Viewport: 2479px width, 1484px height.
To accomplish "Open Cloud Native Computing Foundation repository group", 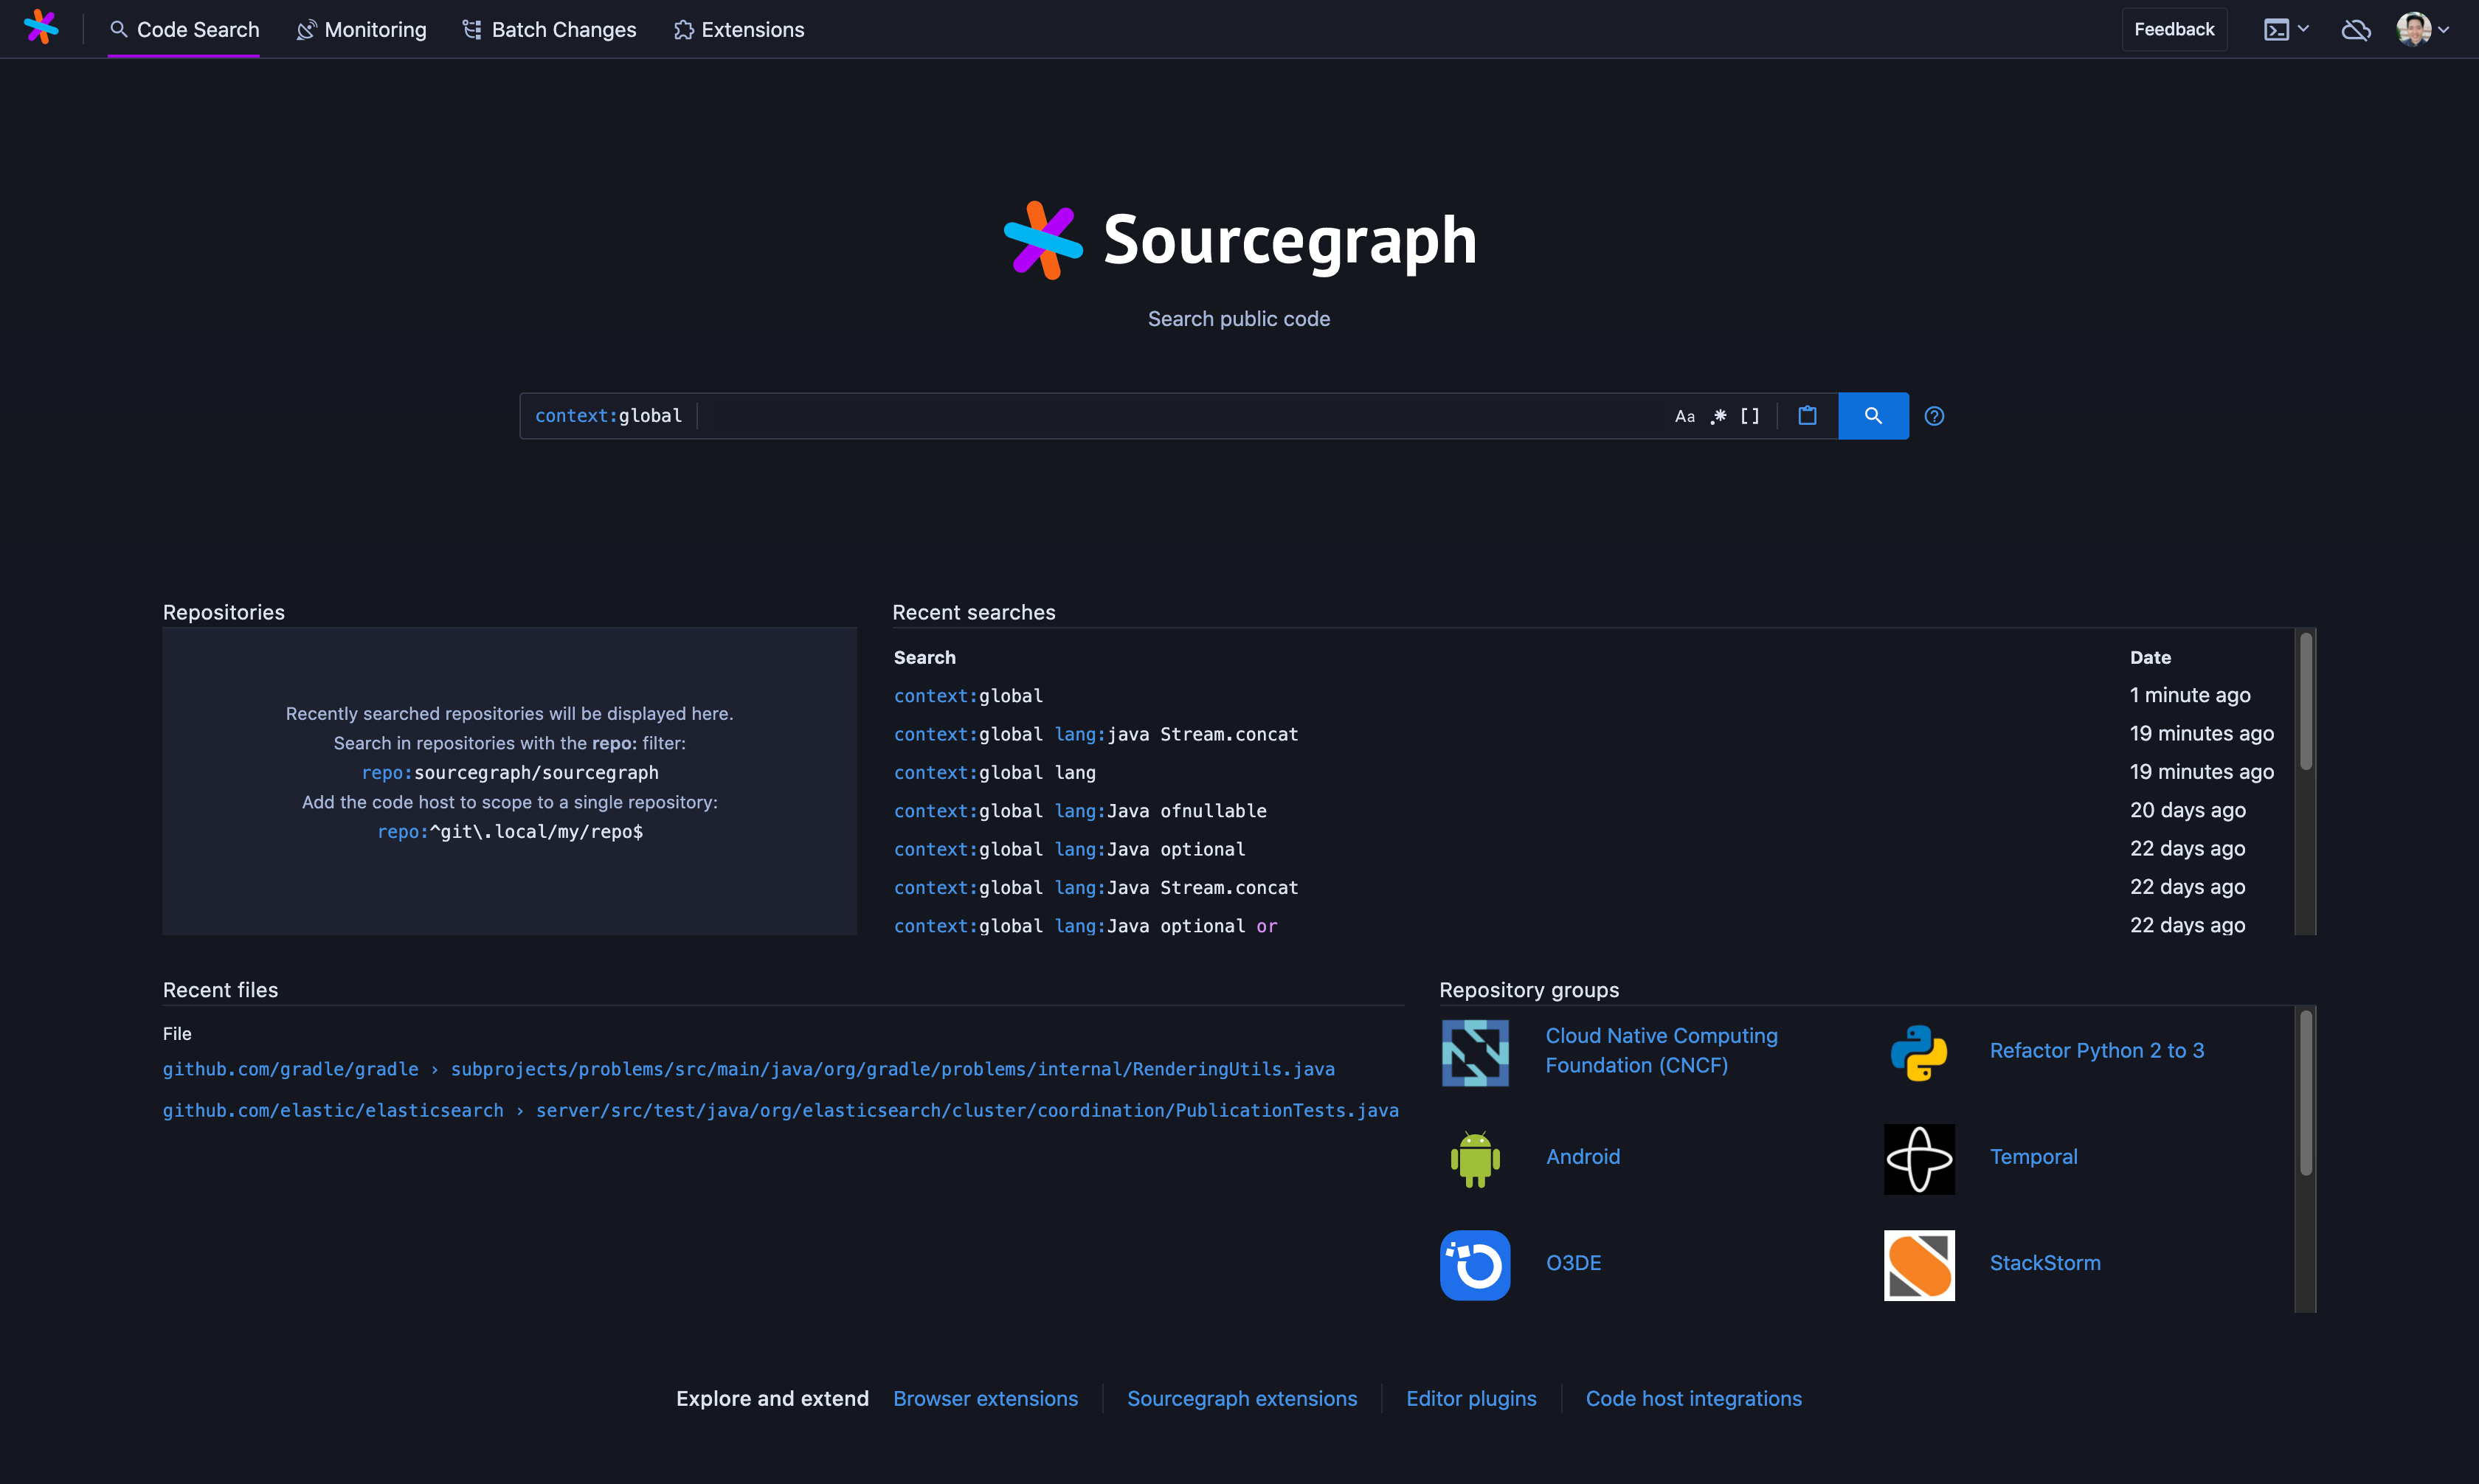I will coord(1661,1050).
